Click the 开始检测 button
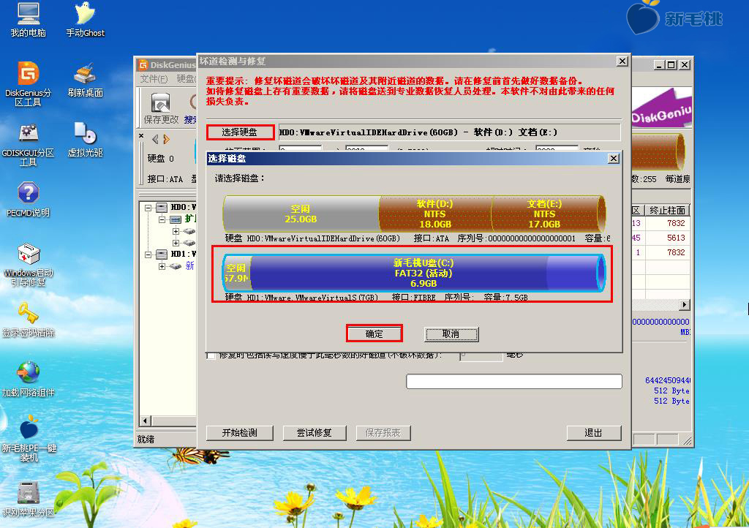Image resolution: width=749 pixels, height=528 pixels. [x=240, y=433]
